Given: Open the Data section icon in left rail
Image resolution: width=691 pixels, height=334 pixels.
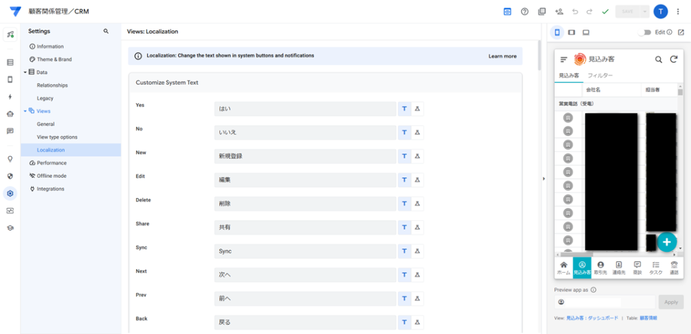Looking at the screenshot, I should (x=10, y=63).
